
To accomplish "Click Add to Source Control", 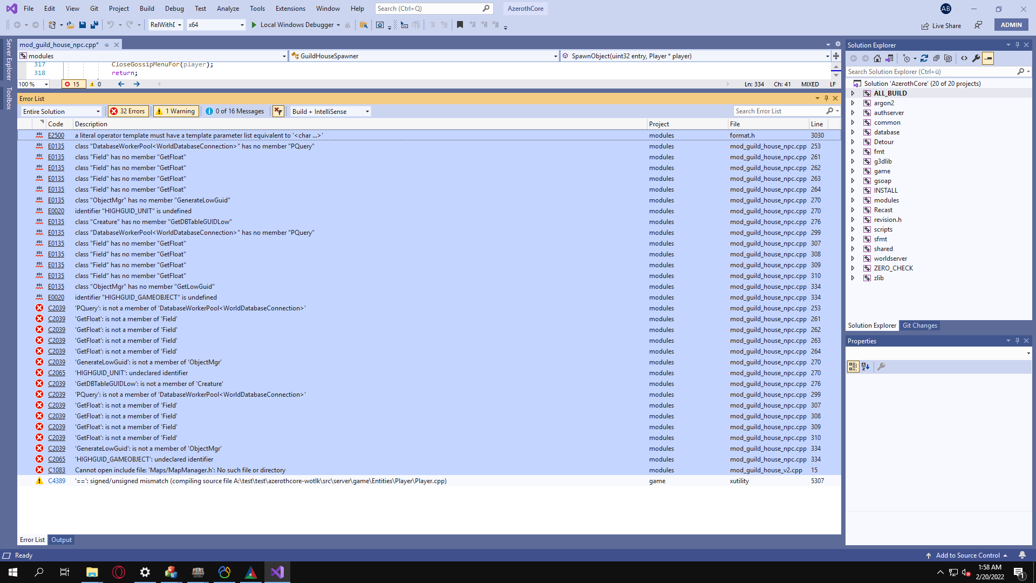I will pyautogui.click(x=967, y=555).
